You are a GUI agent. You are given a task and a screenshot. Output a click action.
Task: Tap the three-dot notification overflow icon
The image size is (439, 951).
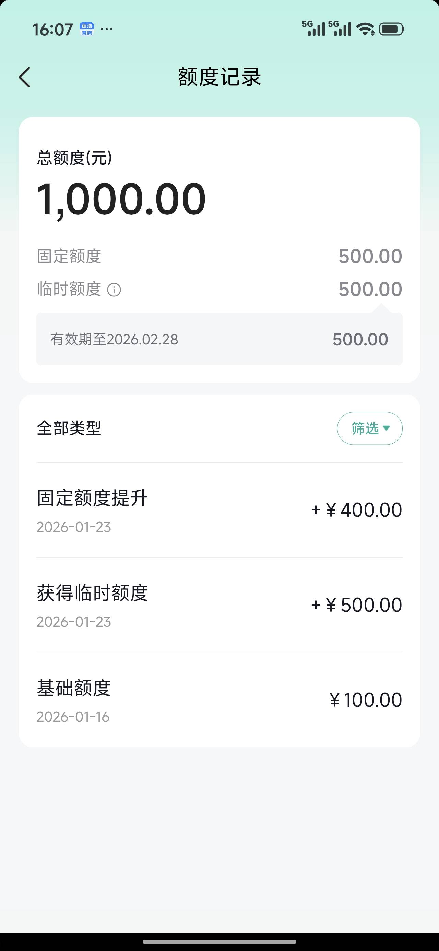click(x=107, y=29)
